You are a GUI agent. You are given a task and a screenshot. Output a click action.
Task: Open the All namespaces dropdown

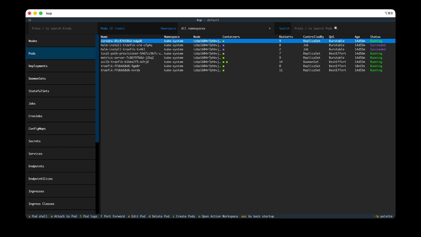point(226,28)
